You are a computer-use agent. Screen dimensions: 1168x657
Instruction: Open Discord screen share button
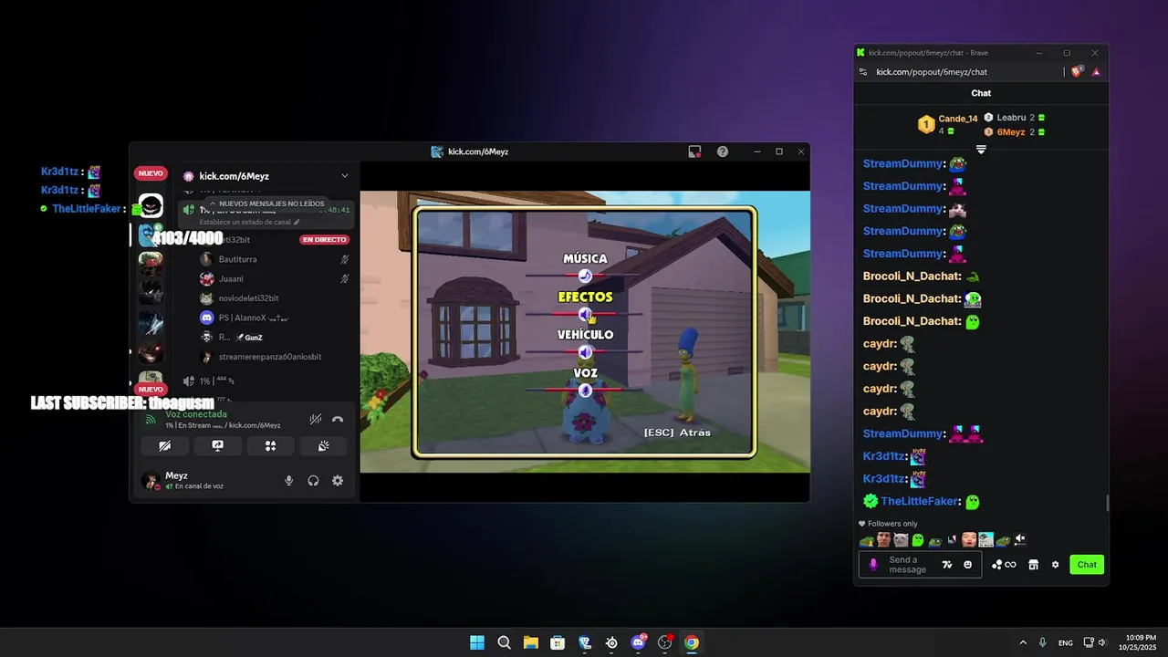click(x=217, y=446)
